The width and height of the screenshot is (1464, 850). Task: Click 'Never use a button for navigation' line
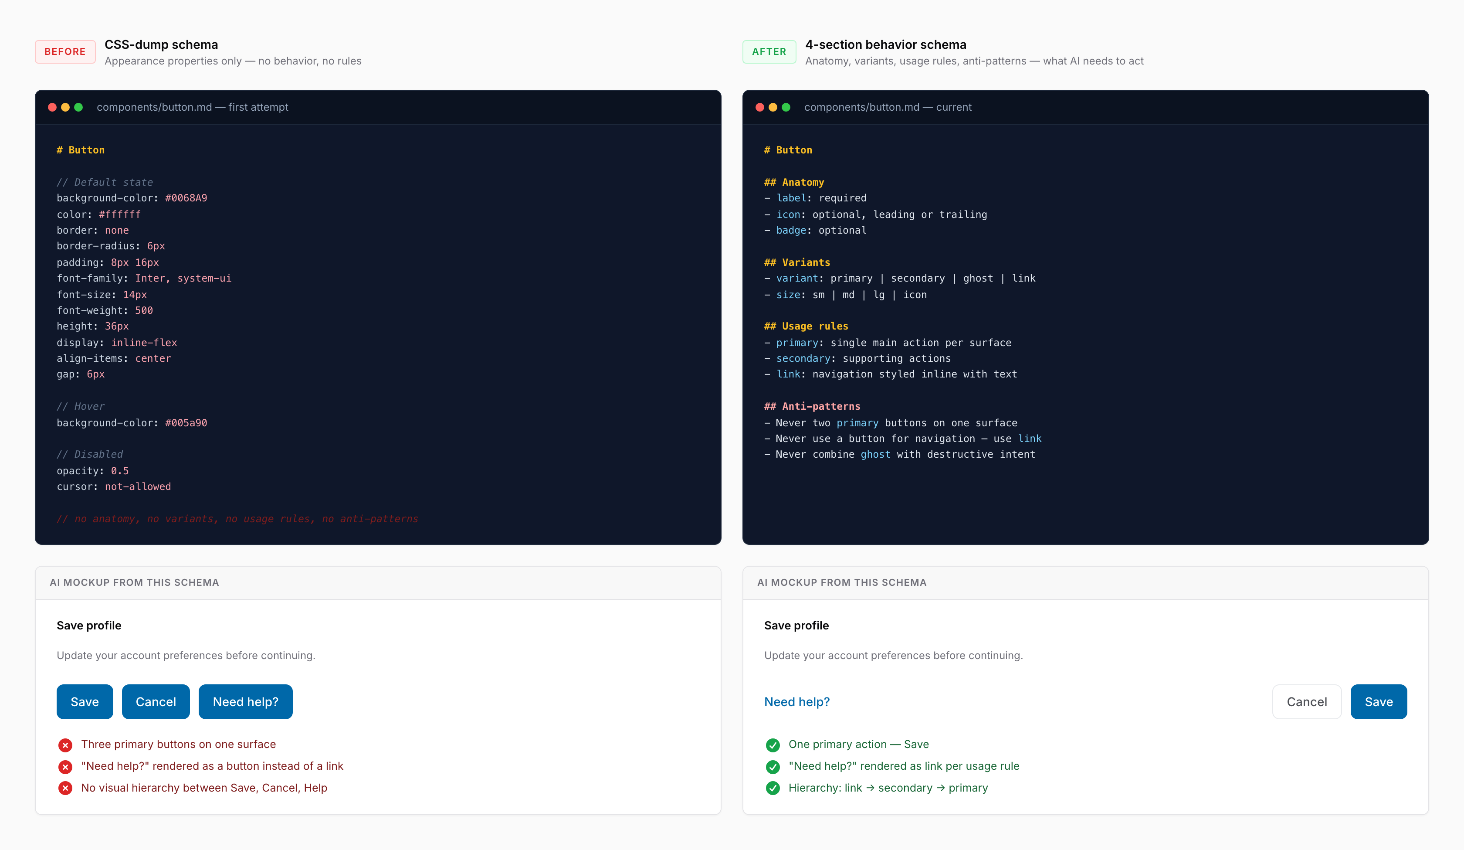[903, 439]
